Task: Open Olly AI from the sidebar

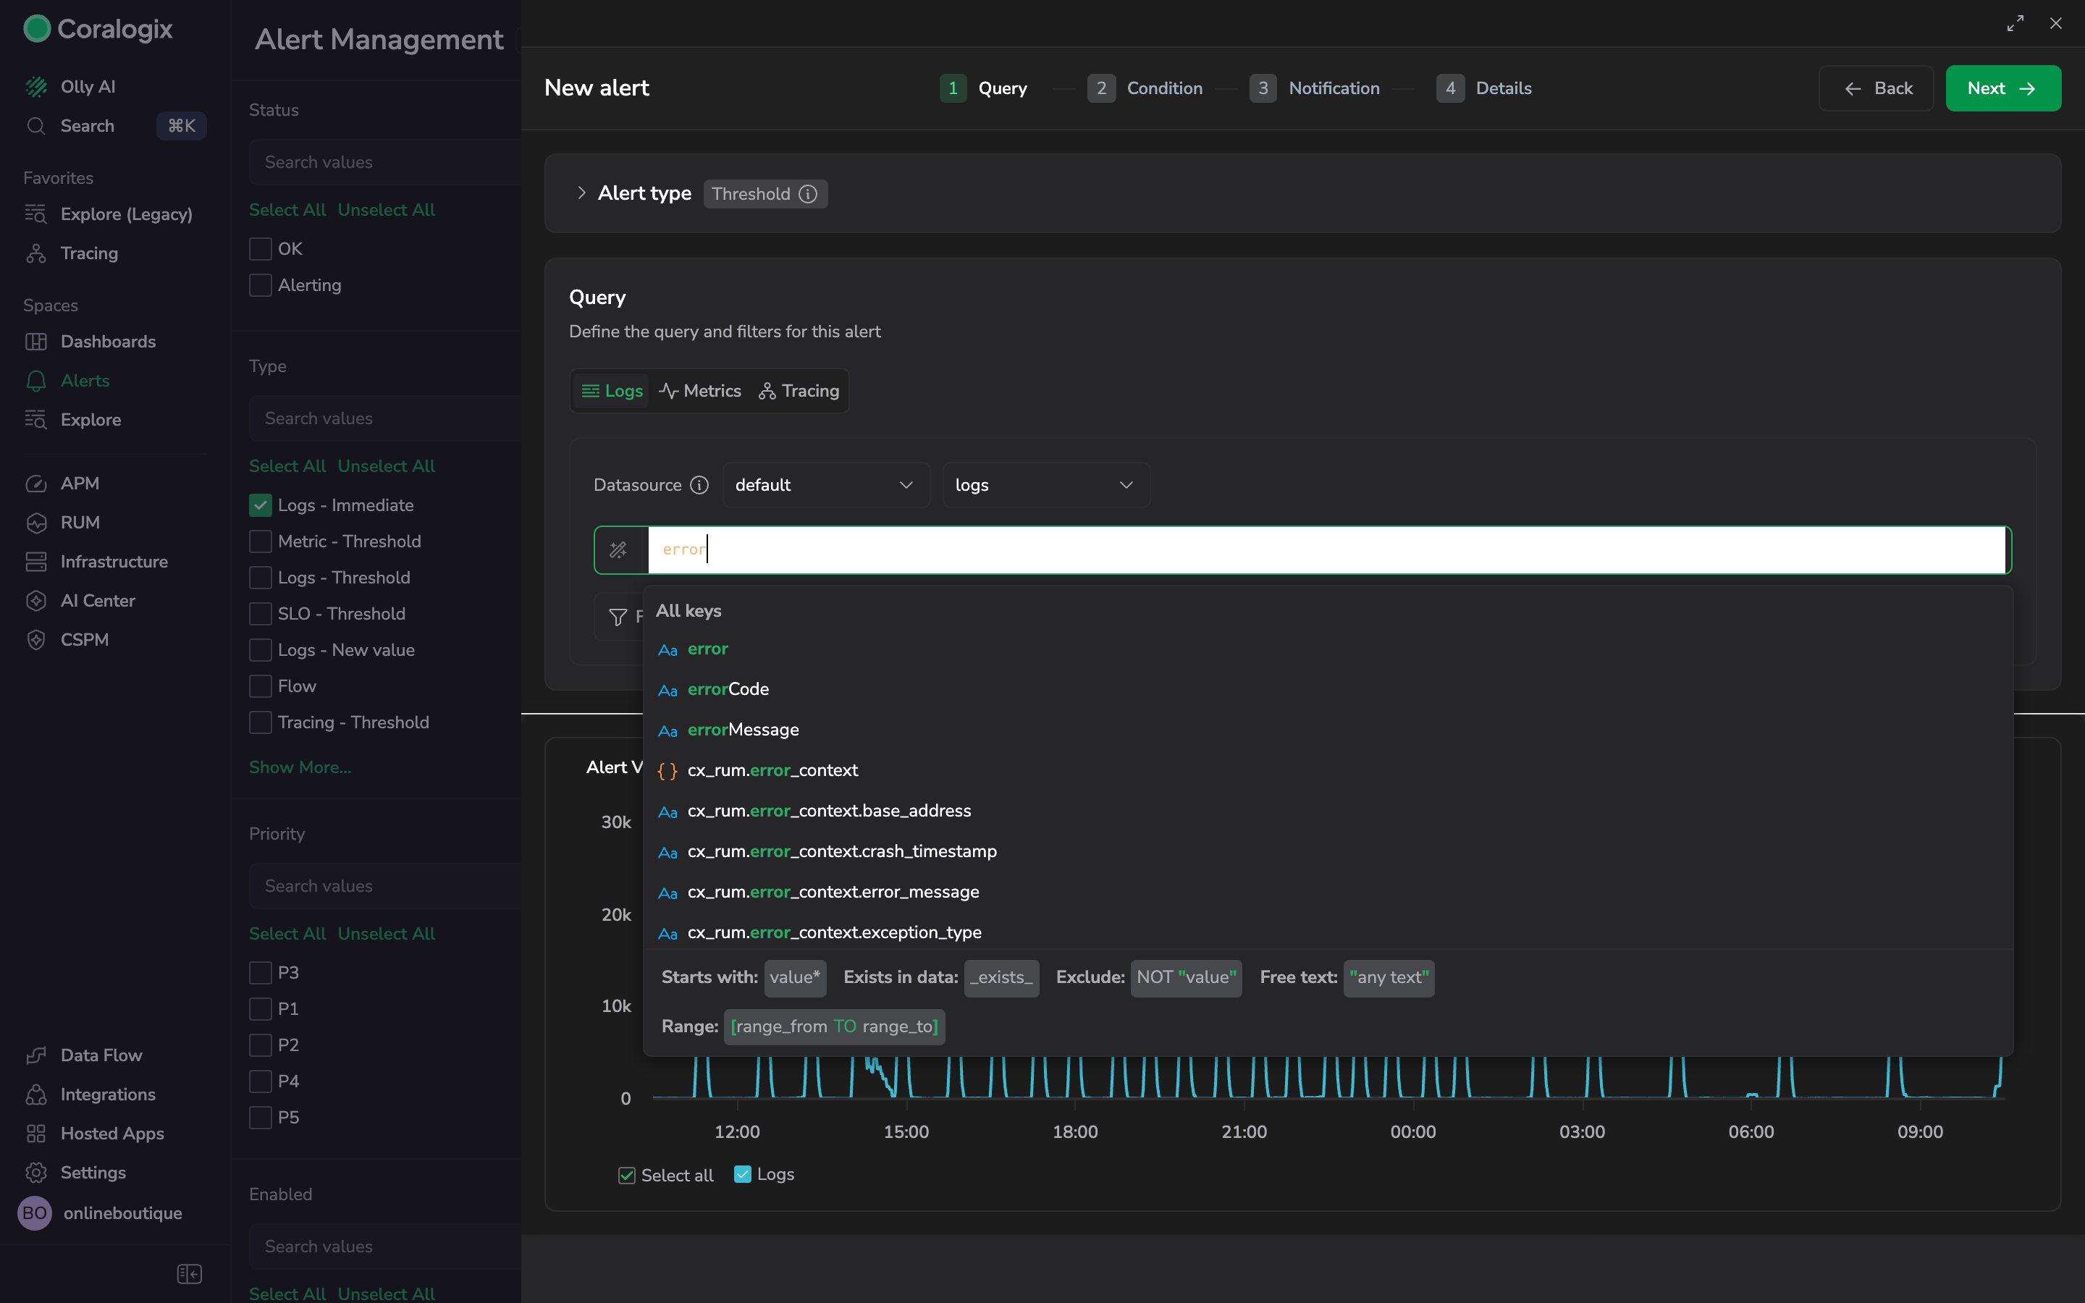Action: pos(86,86)
